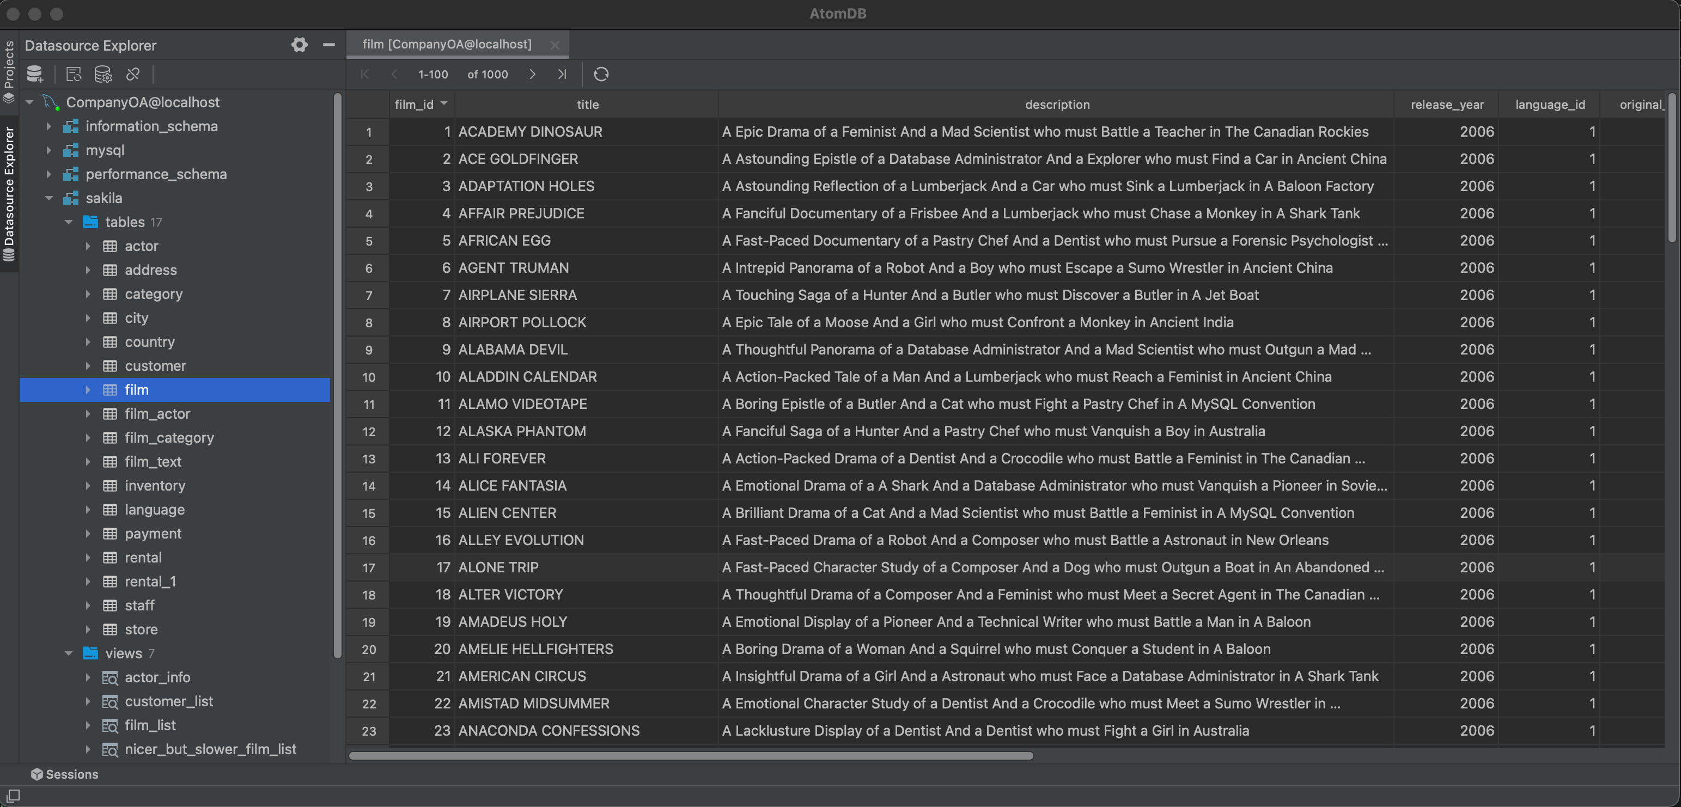Select the film_text table
This screenshot has width=1681, height=807.
click(153, 462)
